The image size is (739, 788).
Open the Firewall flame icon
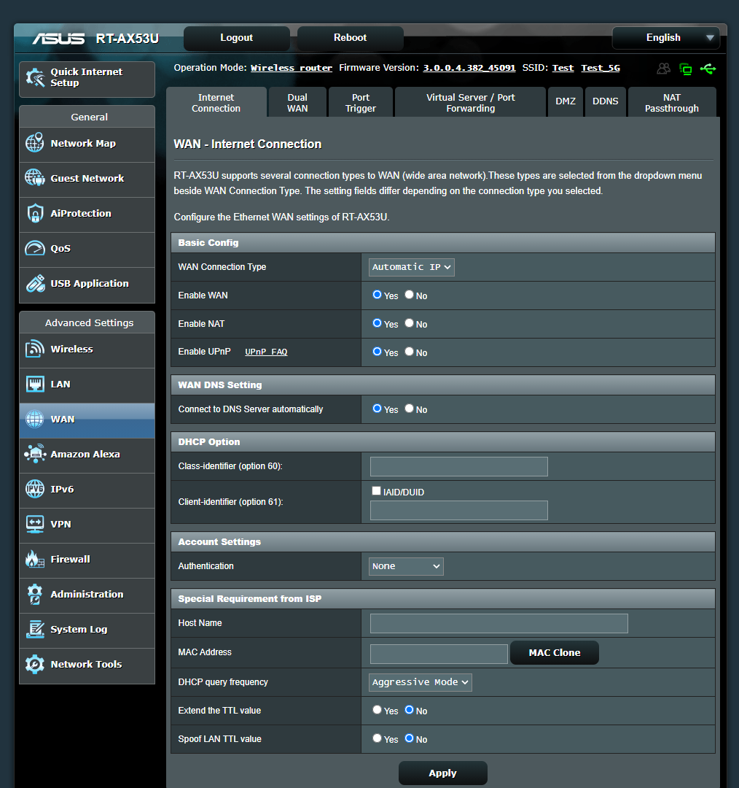(x=35, y=559)
